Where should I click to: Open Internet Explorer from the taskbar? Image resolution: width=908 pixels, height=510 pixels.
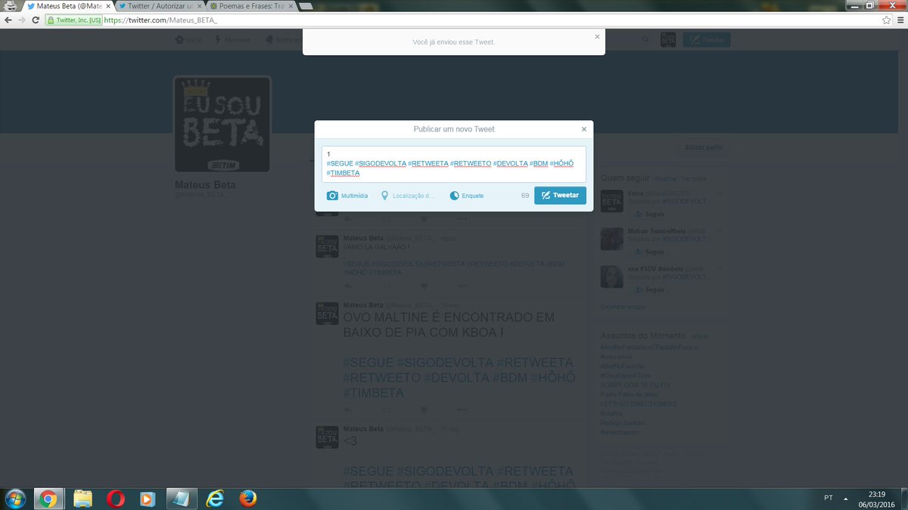215,499
